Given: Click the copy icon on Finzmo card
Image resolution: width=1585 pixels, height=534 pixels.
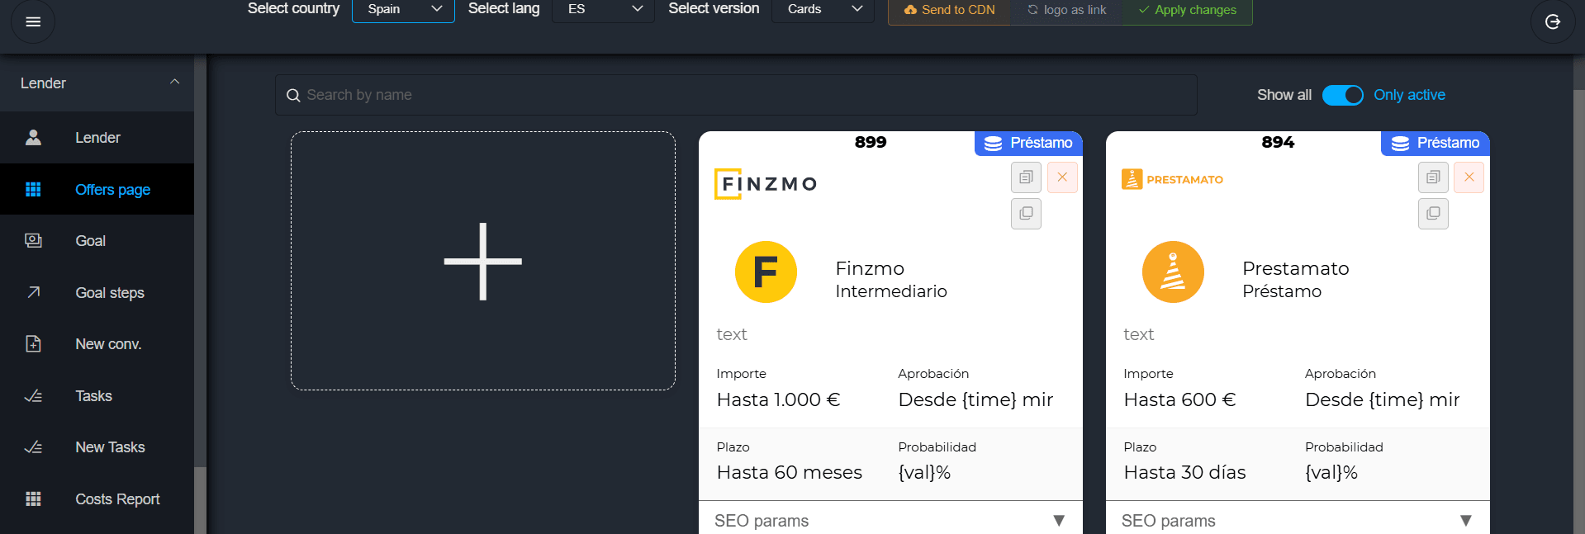Looking at the screenshot, I should (1026, 177).
